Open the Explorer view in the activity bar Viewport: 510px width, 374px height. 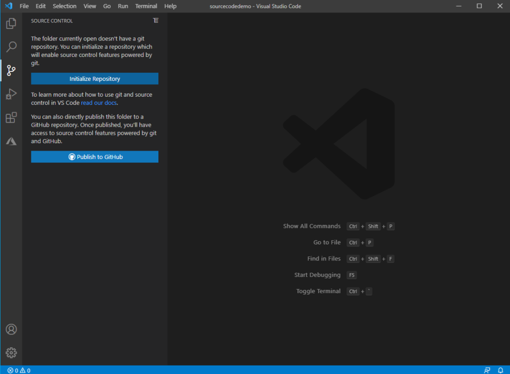[11, 23]
